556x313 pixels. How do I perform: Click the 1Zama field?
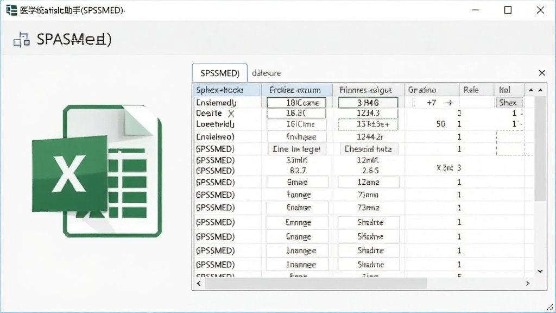click(369, 182)
